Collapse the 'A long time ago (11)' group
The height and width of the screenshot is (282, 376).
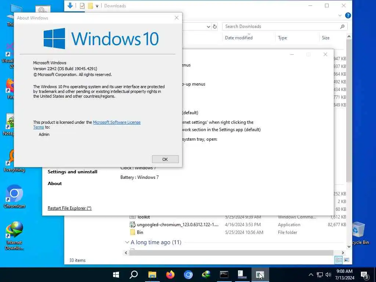pyautogui.click(x=127, y=242)
